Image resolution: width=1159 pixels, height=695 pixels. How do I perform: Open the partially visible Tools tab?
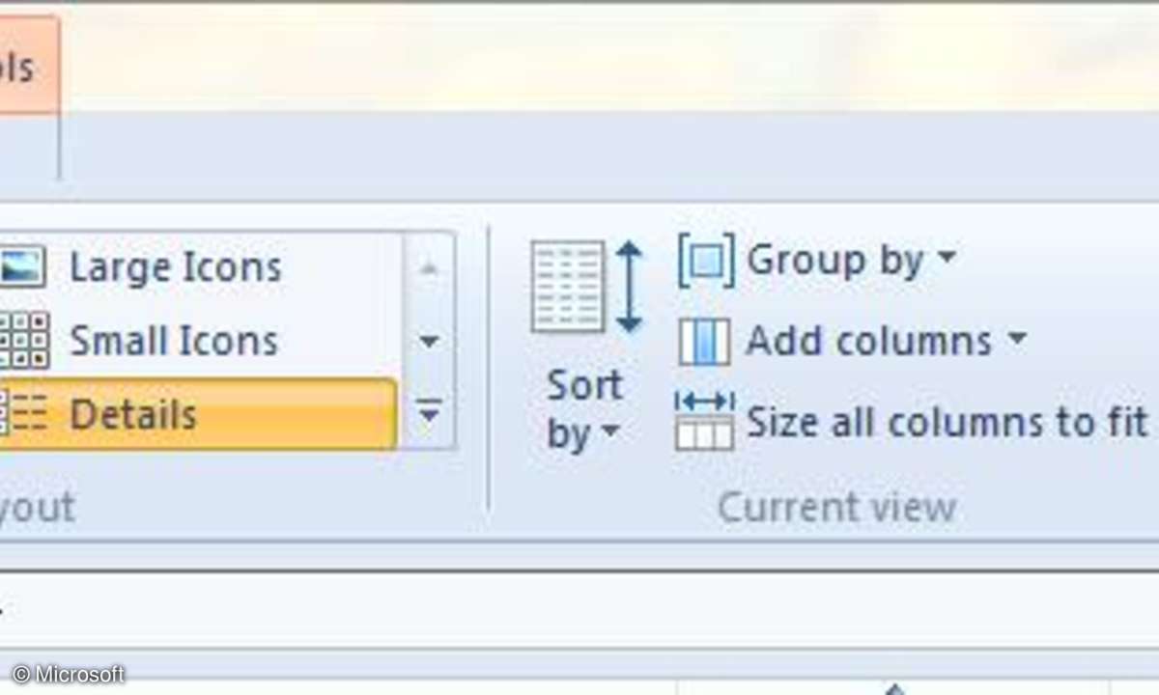24,68
